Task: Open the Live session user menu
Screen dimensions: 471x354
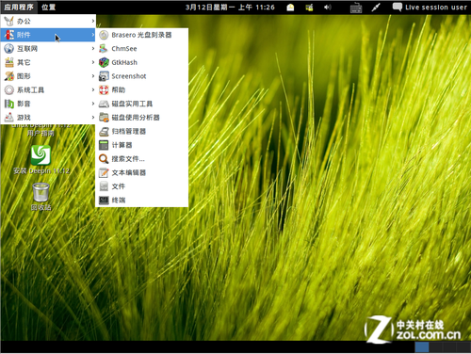Action: (430, 7)
